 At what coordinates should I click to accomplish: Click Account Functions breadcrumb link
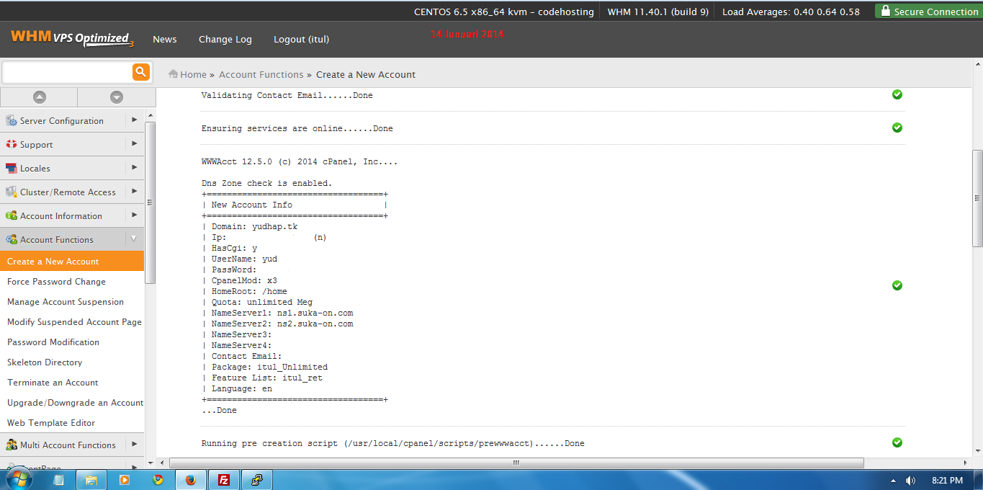(x=261, y=75)
